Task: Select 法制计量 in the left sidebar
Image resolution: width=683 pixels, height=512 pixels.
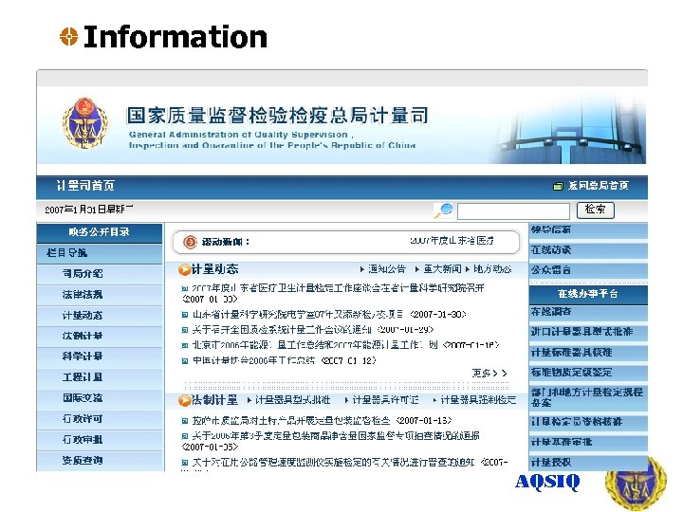Action: 83,336
